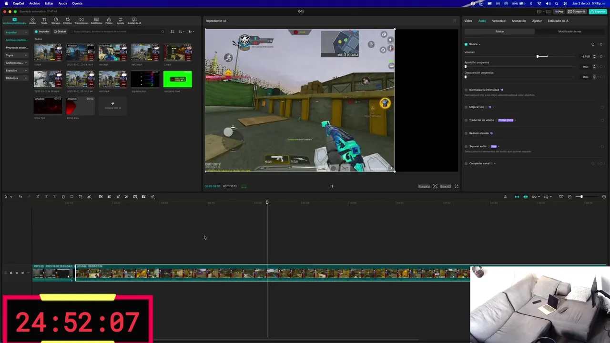610x343 pixels.
Task: Click the Compartir button
Action: pos(577,11)
